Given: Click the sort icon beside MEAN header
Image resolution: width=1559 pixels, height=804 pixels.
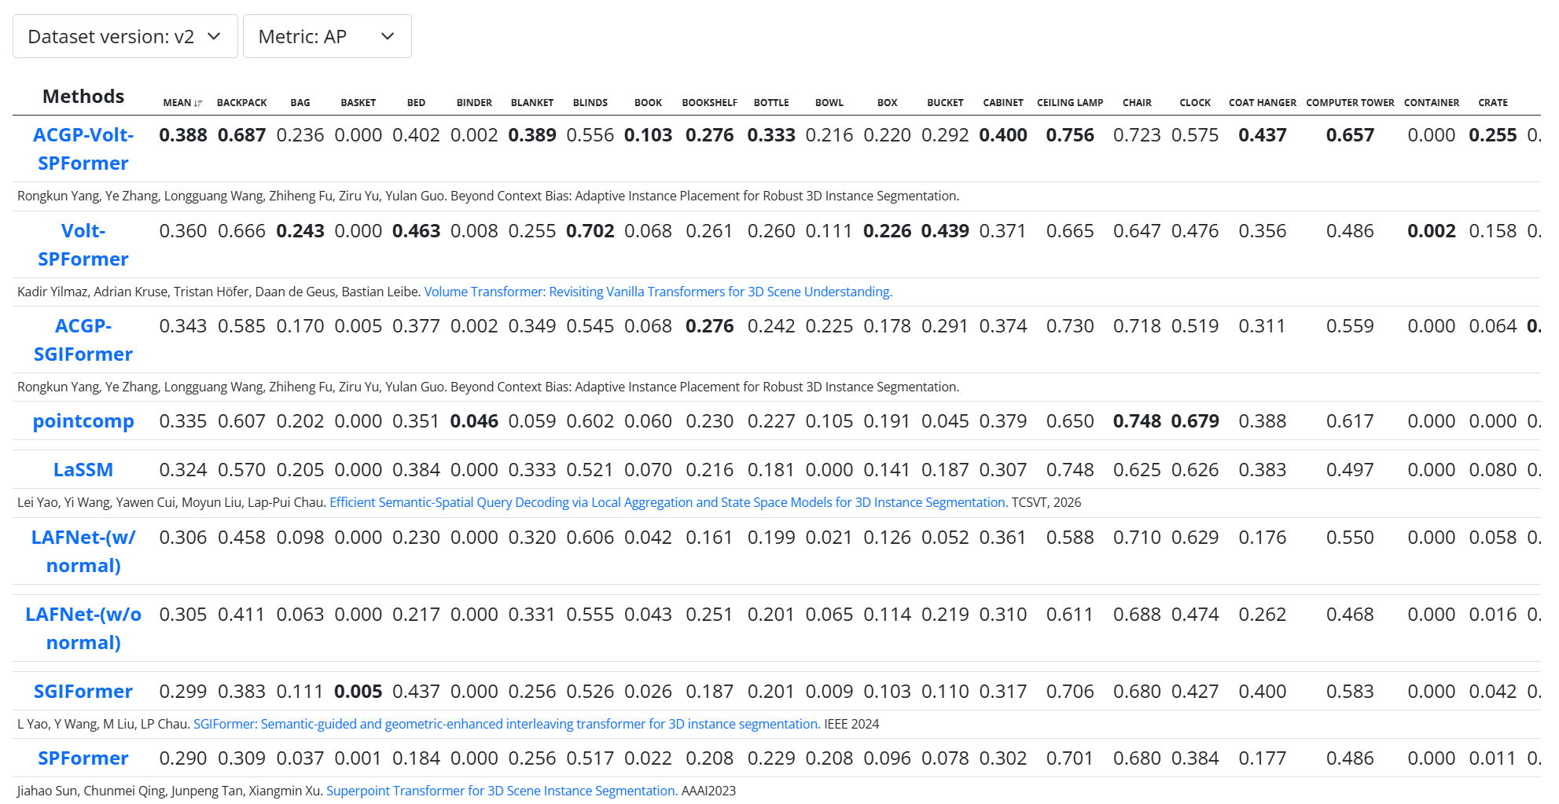Looking at the screenshot, I should point(198,103).
